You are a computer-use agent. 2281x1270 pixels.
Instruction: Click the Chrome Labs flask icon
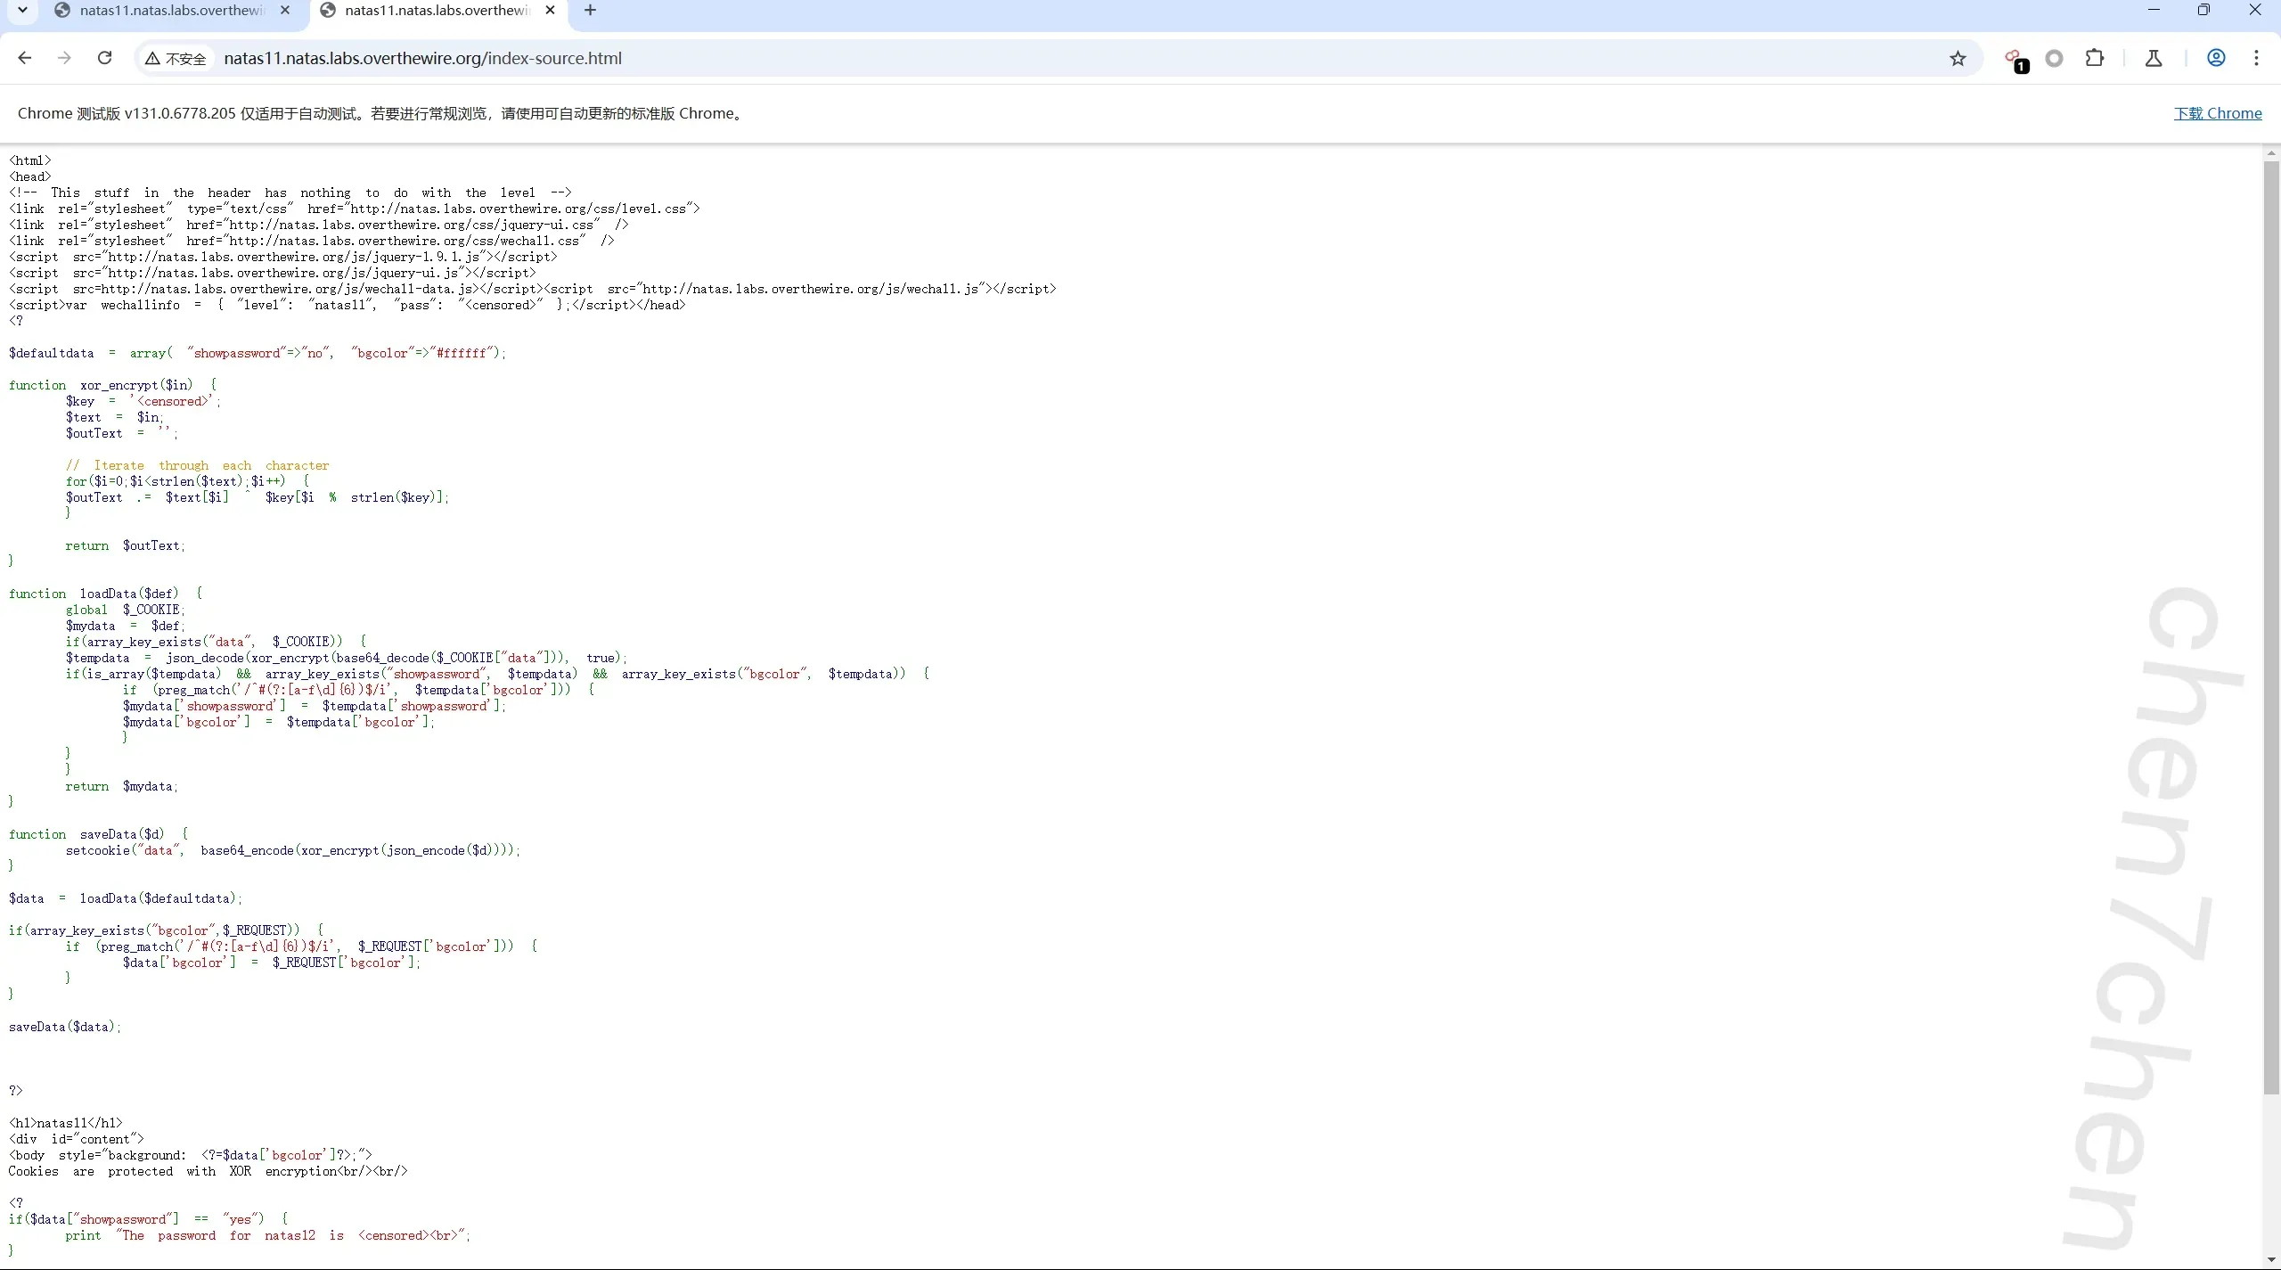2154,58
